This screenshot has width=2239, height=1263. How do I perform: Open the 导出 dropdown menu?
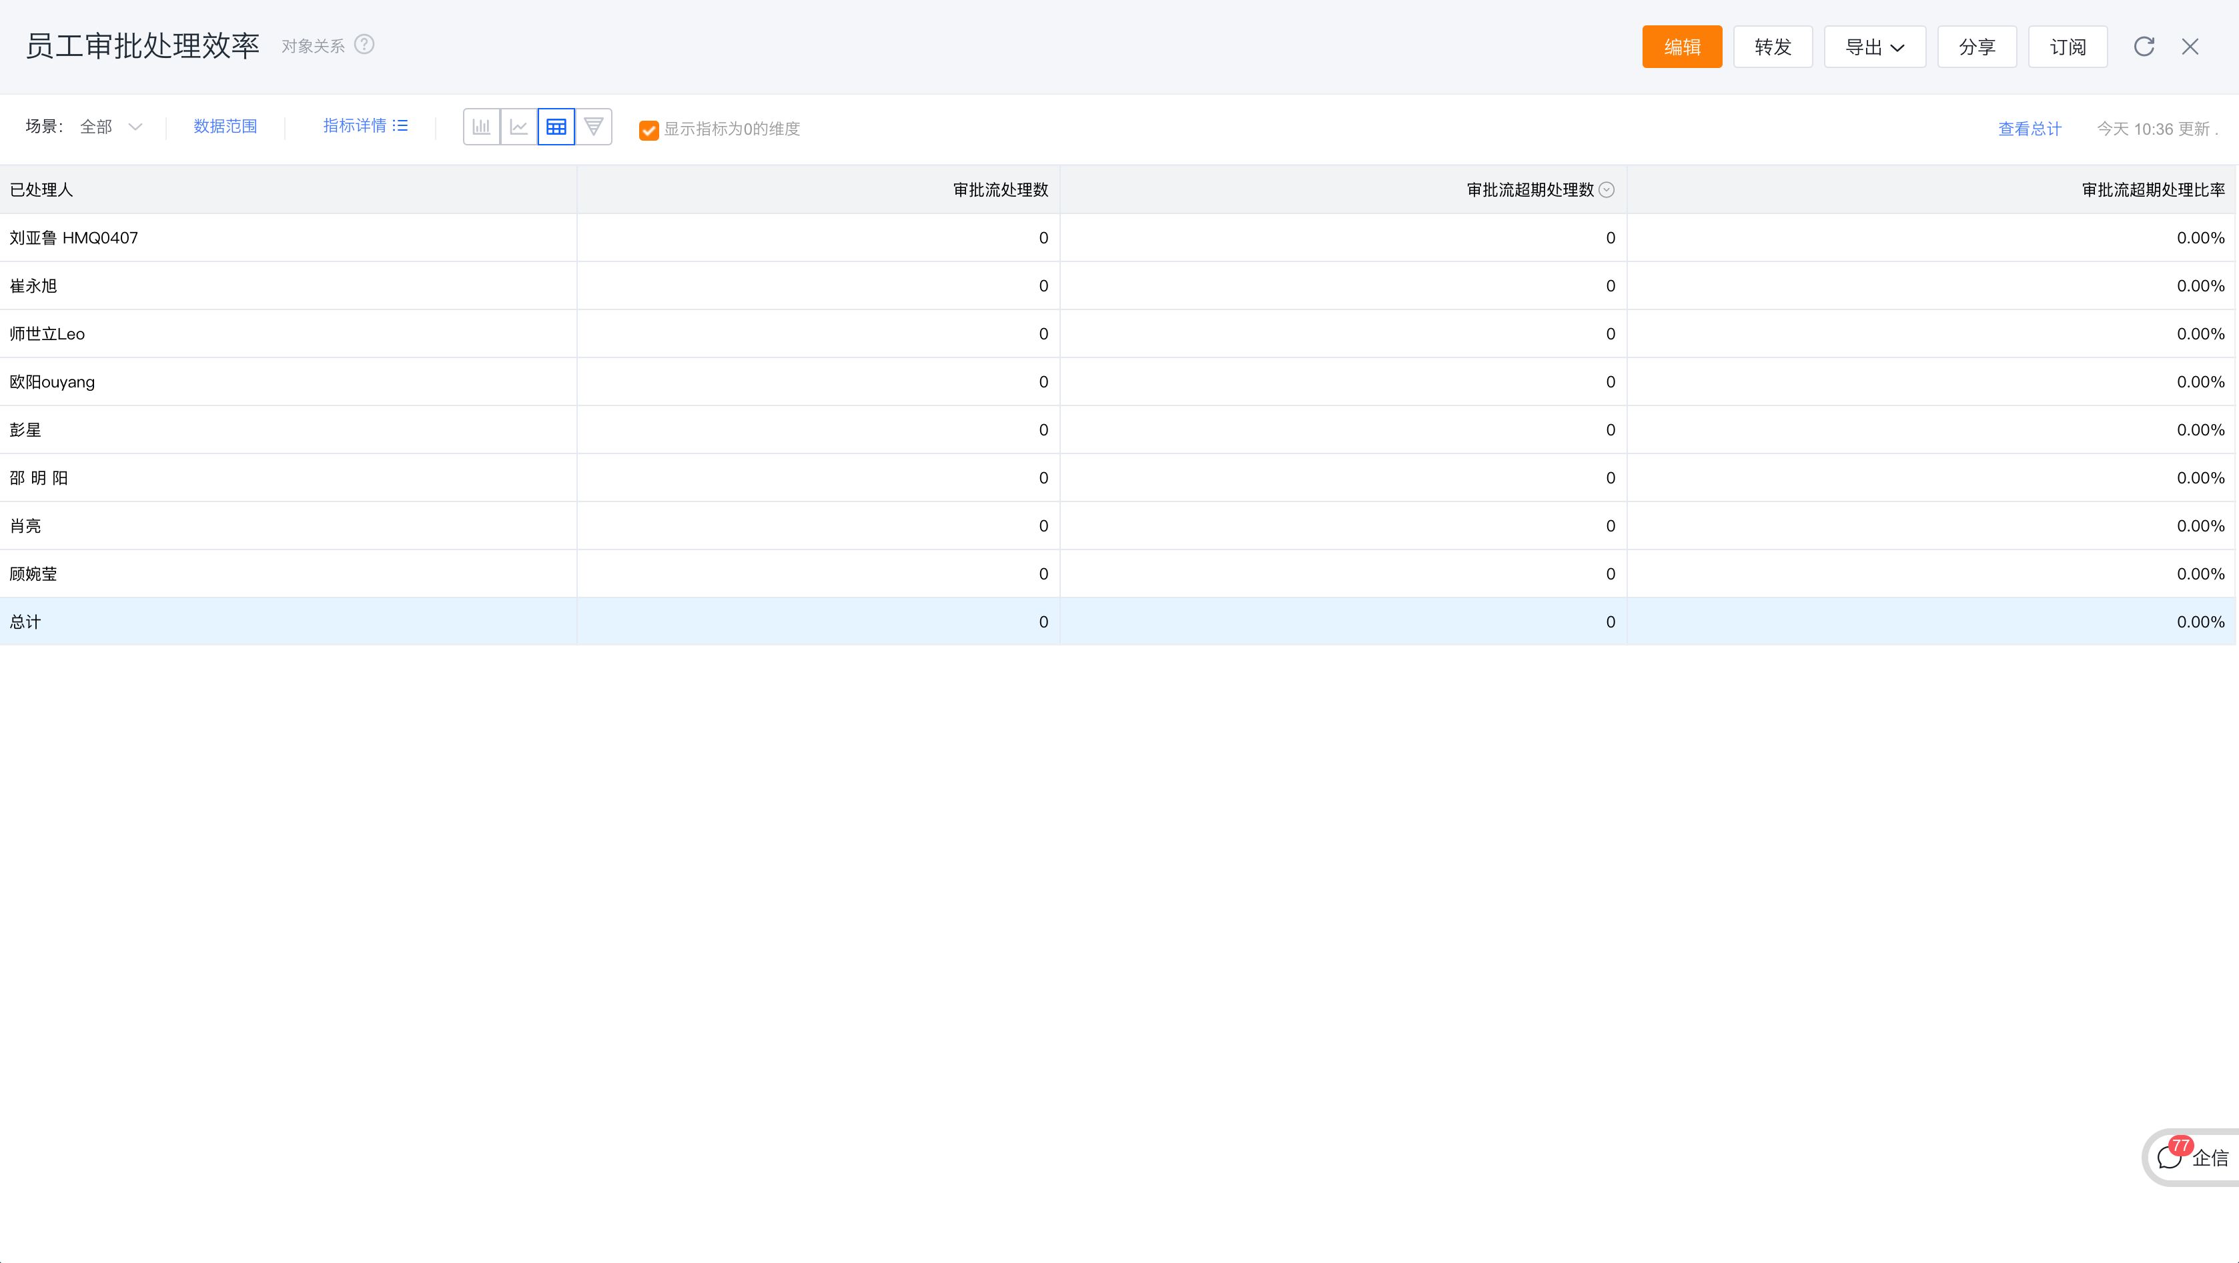[1875, 47]
